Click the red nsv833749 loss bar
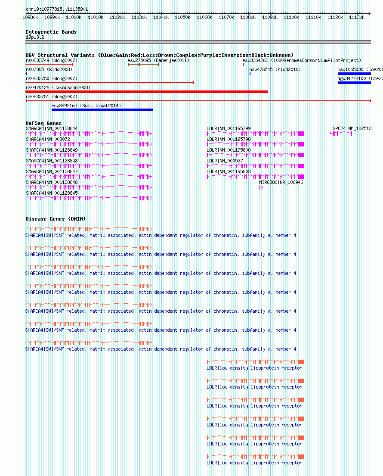This screenshot has width=383, height=476. [x=49, y=64]
